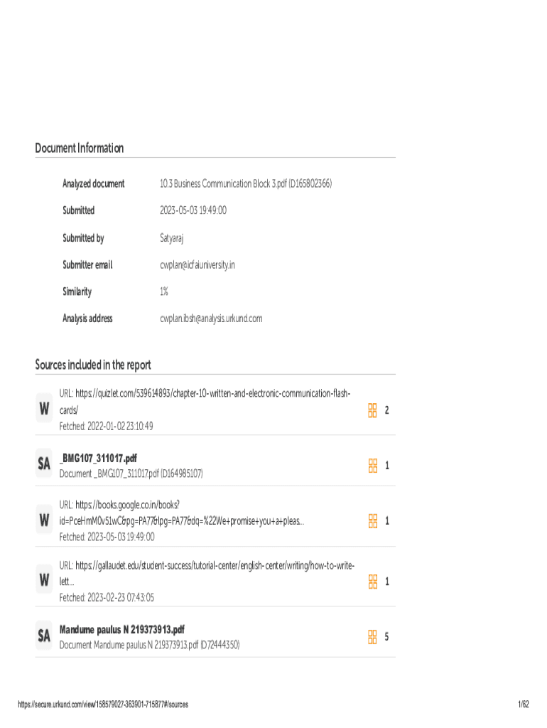Click the analysis address cwplan.ibsh@analysis.urkund.com

tap(211, 318)
